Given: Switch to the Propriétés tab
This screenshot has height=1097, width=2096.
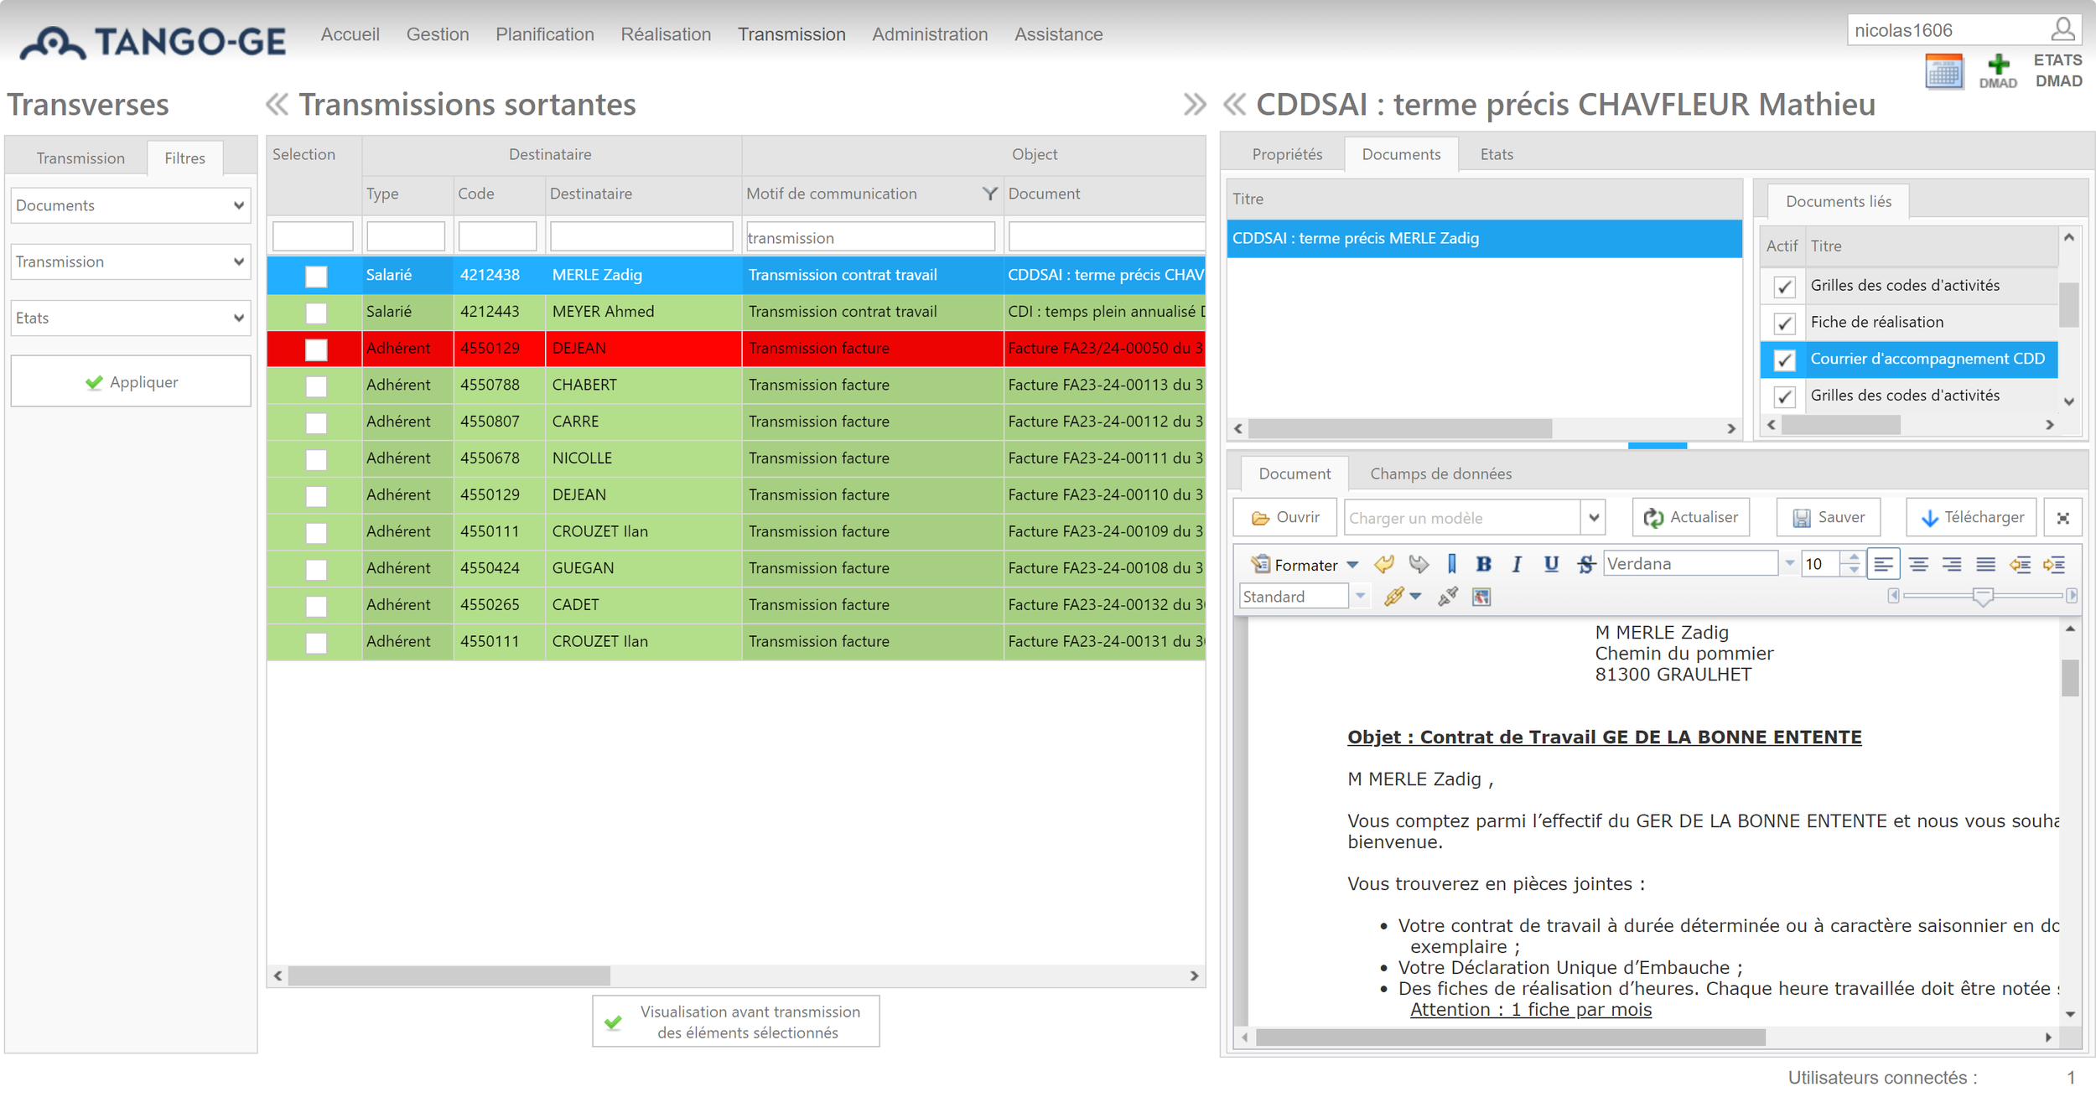Looking at the screenshot, I should coord(1287,154).
